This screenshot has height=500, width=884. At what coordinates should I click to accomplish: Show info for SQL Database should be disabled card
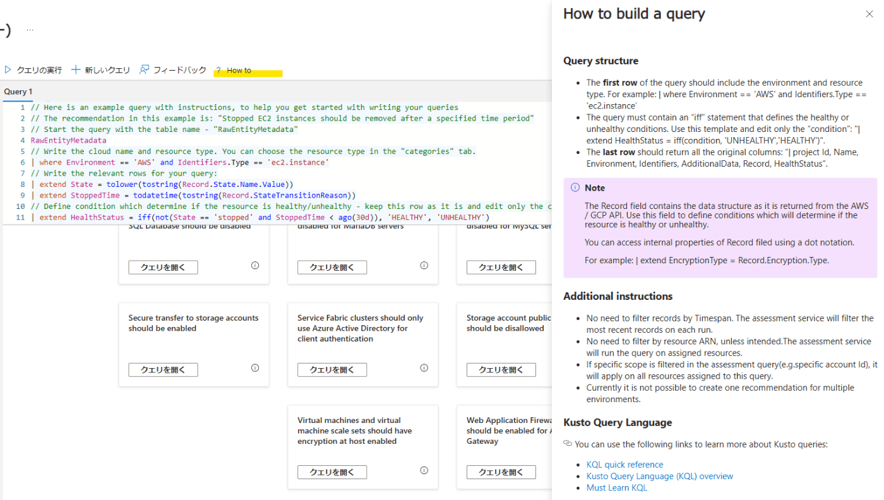[255, 265]
